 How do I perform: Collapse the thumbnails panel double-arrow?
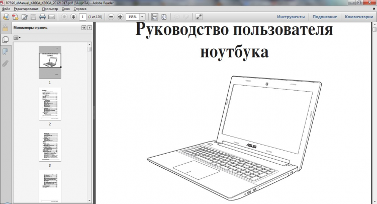pyautogui.click(x=83, y=28)
